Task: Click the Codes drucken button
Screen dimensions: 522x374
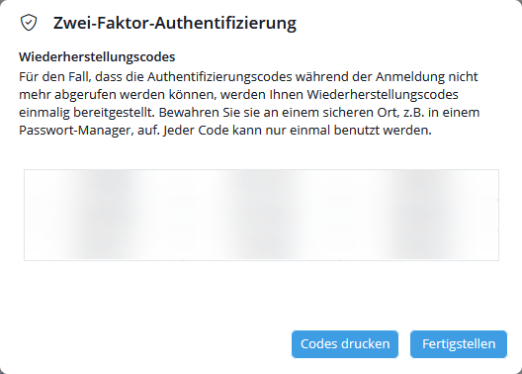Action: coord(345,344)
